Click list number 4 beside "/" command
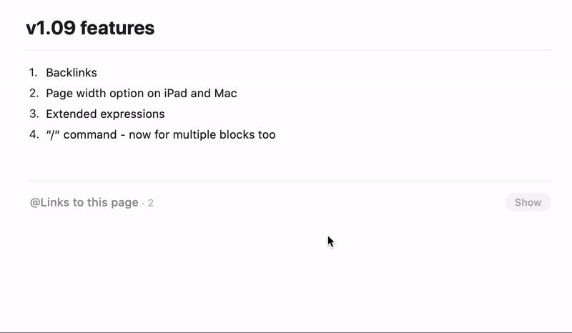The height and width of the screenshot is (333, 572). pyautogui.click(x=34, y=134)
